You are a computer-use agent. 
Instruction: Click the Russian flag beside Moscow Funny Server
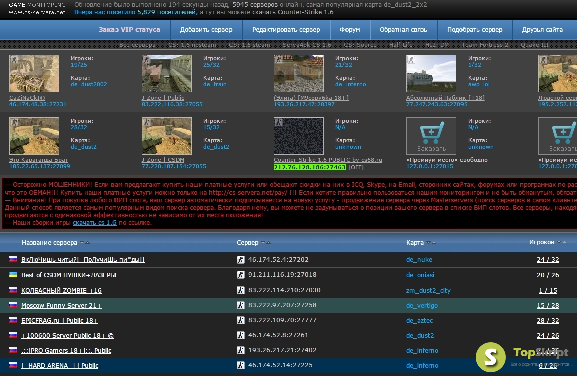pos(13,305)
